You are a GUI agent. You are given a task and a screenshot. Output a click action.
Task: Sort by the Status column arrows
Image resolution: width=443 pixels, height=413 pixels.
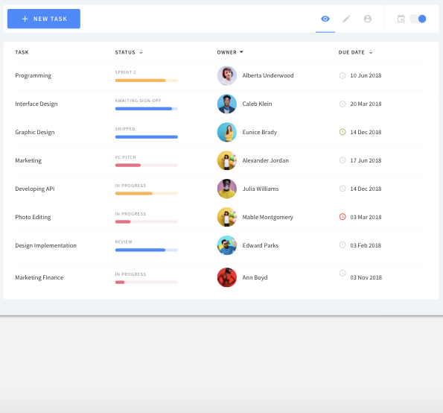click(141, 52)
